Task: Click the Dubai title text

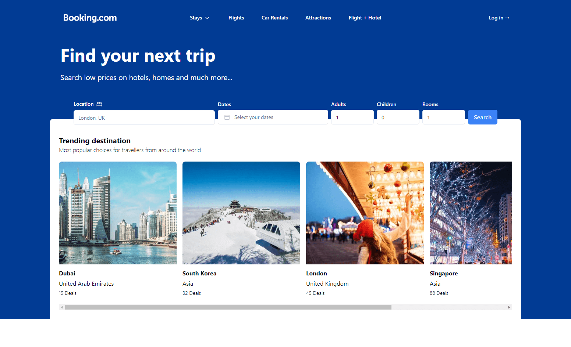Action: click(67, 274)
